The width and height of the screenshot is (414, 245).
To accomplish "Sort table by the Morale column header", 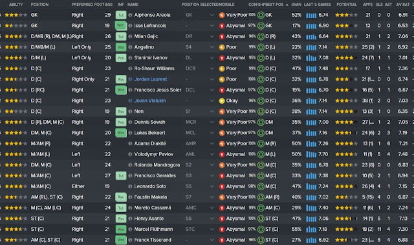I will point(226,5).
